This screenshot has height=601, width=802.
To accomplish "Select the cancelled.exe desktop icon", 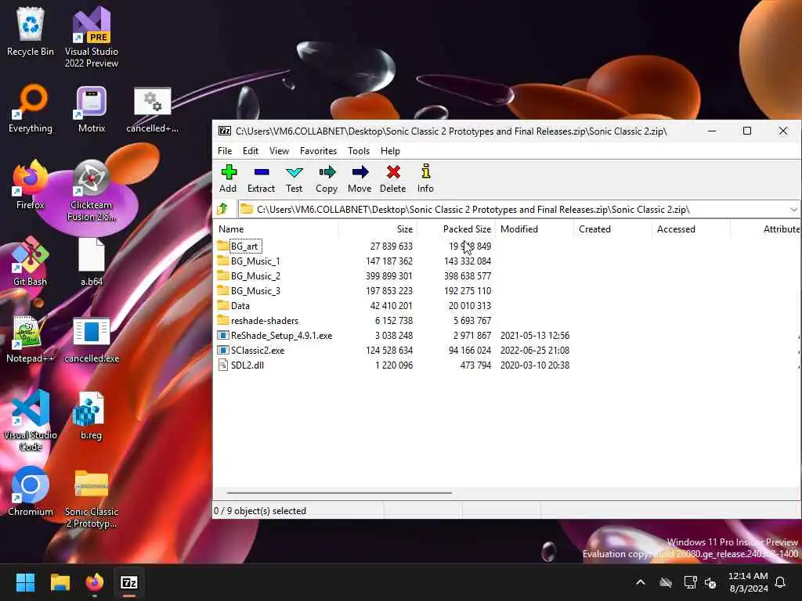I will click(92, 338).
